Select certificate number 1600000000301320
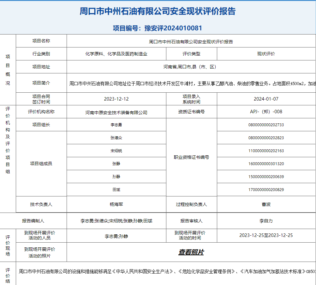Screen dimensions: 316x285 266,164
